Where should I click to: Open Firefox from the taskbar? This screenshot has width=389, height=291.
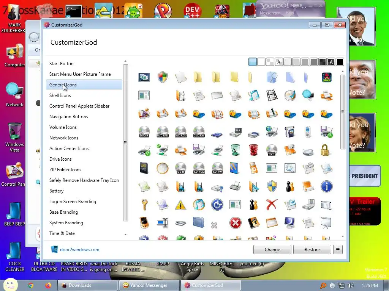click(x=48, y=285)
